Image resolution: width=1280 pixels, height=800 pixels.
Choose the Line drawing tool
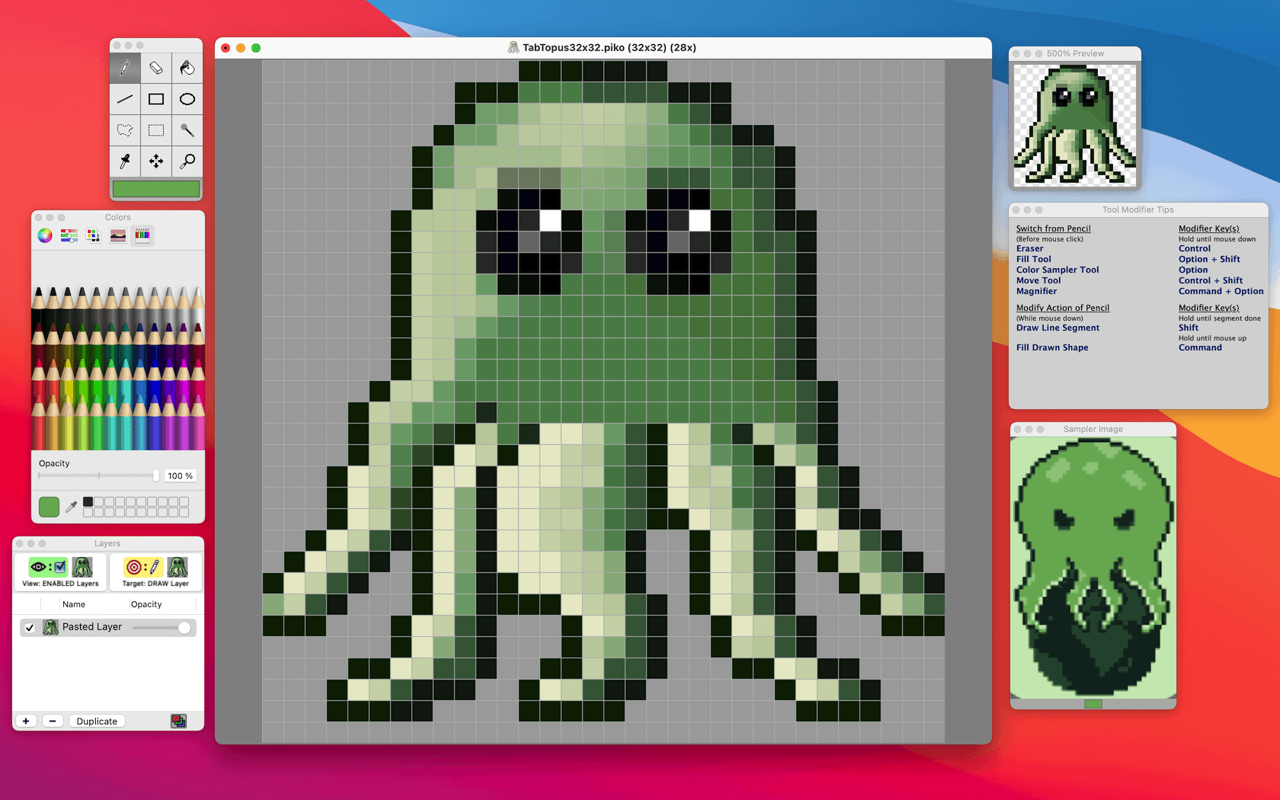pos(125,99)
